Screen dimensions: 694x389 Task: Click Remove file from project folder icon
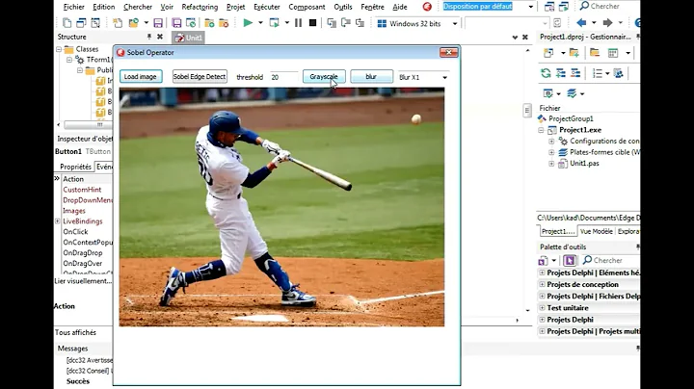(224, 23)
